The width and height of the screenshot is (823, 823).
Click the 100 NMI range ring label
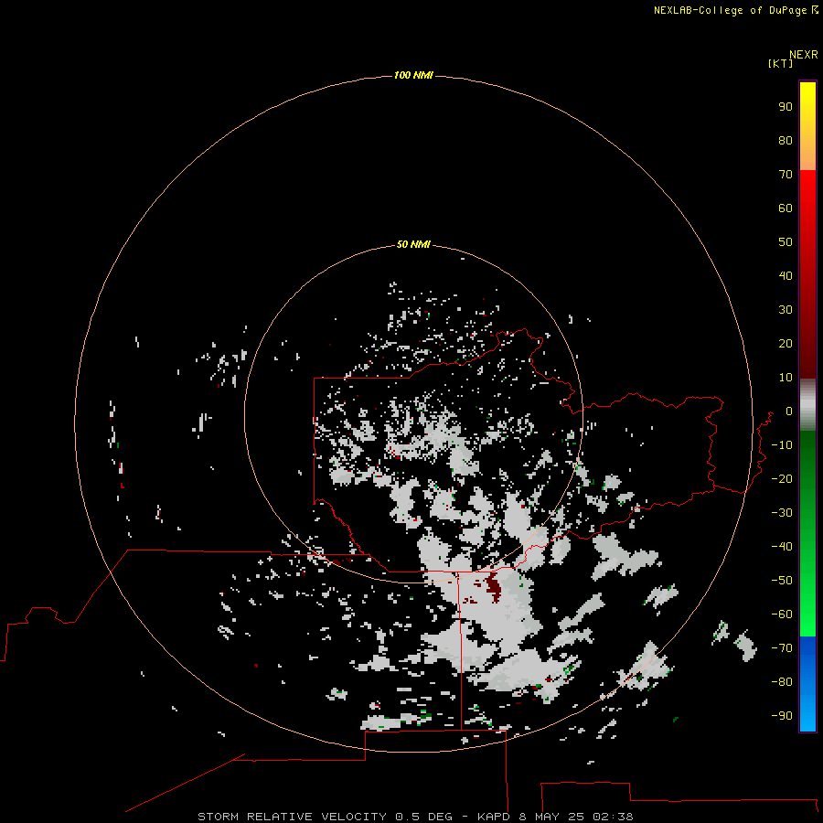click(x=413, y=76)
